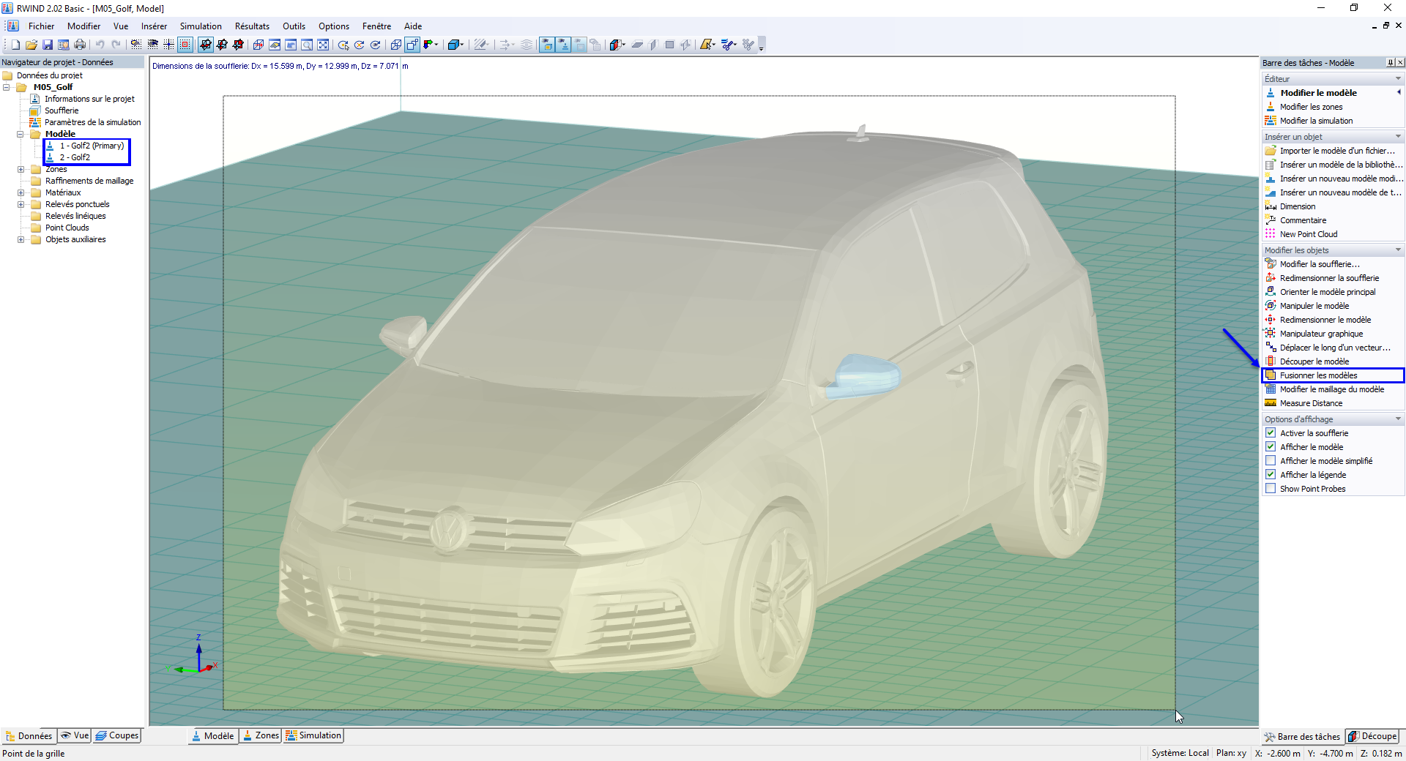Screen dimensions: 1406x761
Task: Switch to the Zones tab
Action: [261, 735]
